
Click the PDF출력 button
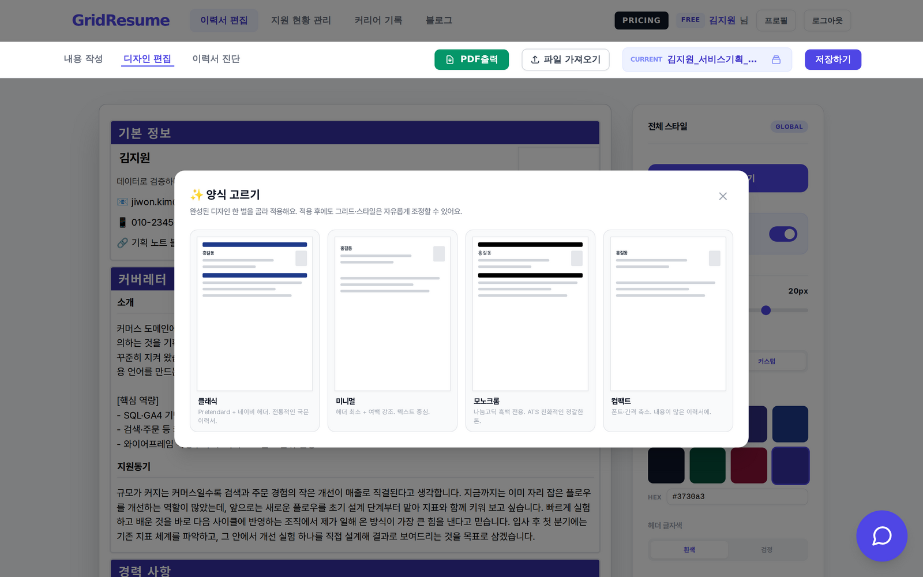click(x=471, y=59)
